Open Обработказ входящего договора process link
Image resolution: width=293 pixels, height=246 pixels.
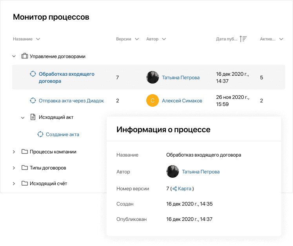point(66,77)
